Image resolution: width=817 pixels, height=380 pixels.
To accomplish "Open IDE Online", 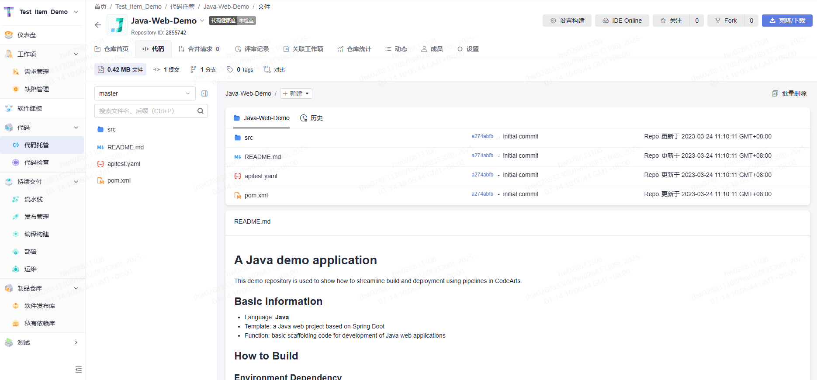I will 622,21.
